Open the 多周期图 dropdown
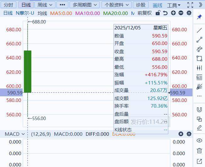This screenshot has width=205, height=167. tap(84, 5)
